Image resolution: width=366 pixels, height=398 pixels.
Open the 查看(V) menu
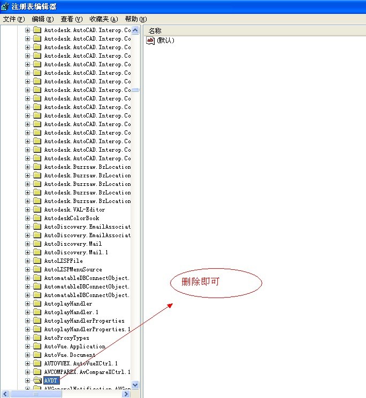tap(72, 19)
